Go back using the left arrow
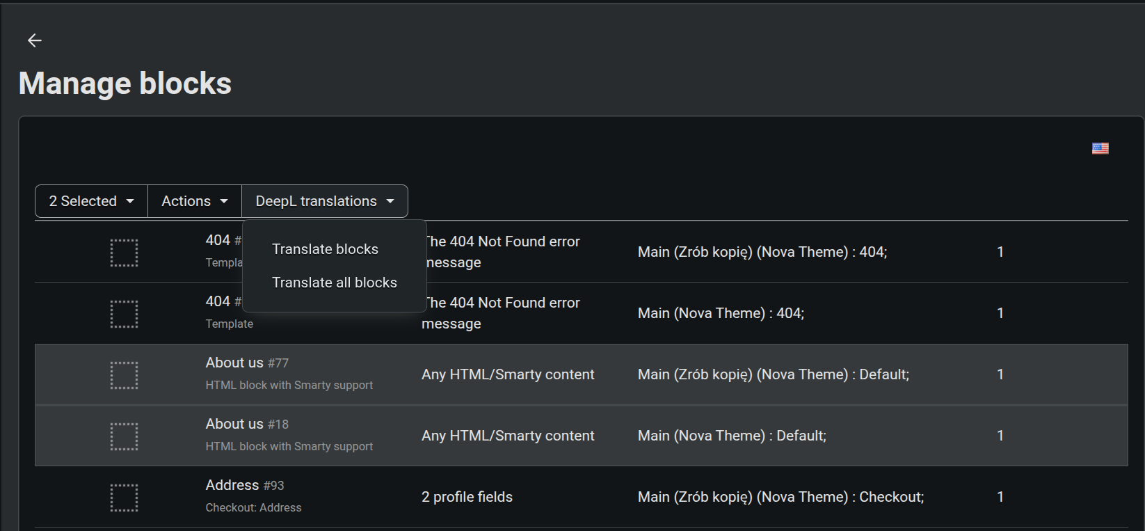 pos(35,40)
